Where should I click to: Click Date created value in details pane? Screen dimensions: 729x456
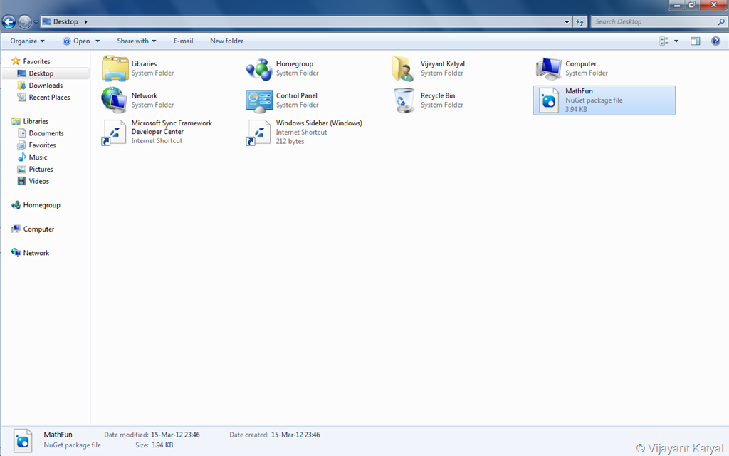(295, 435)
